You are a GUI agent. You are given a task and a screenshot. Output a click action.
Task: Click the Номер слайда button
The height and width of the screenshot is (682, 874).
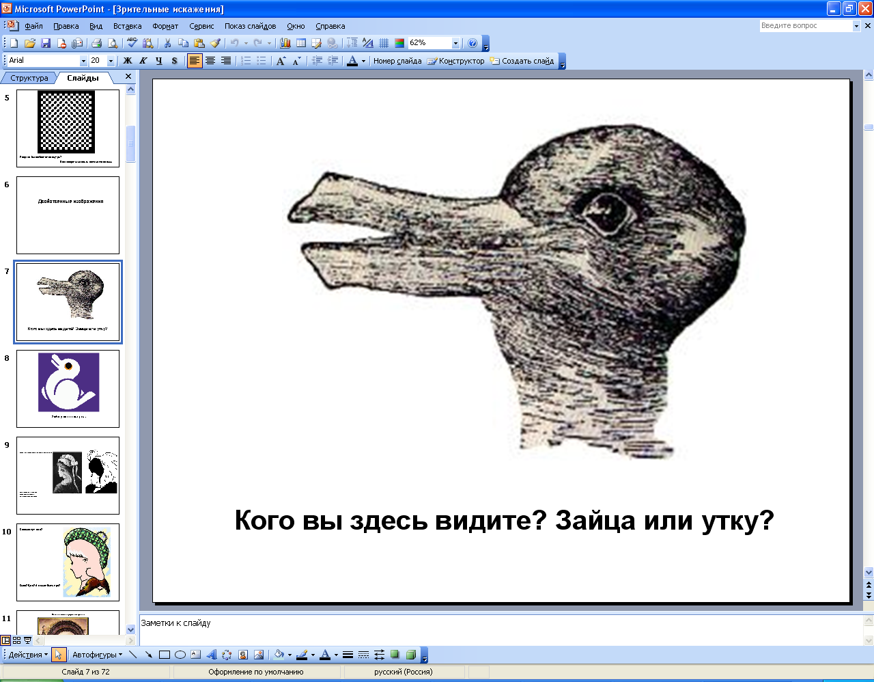point(397,61)
